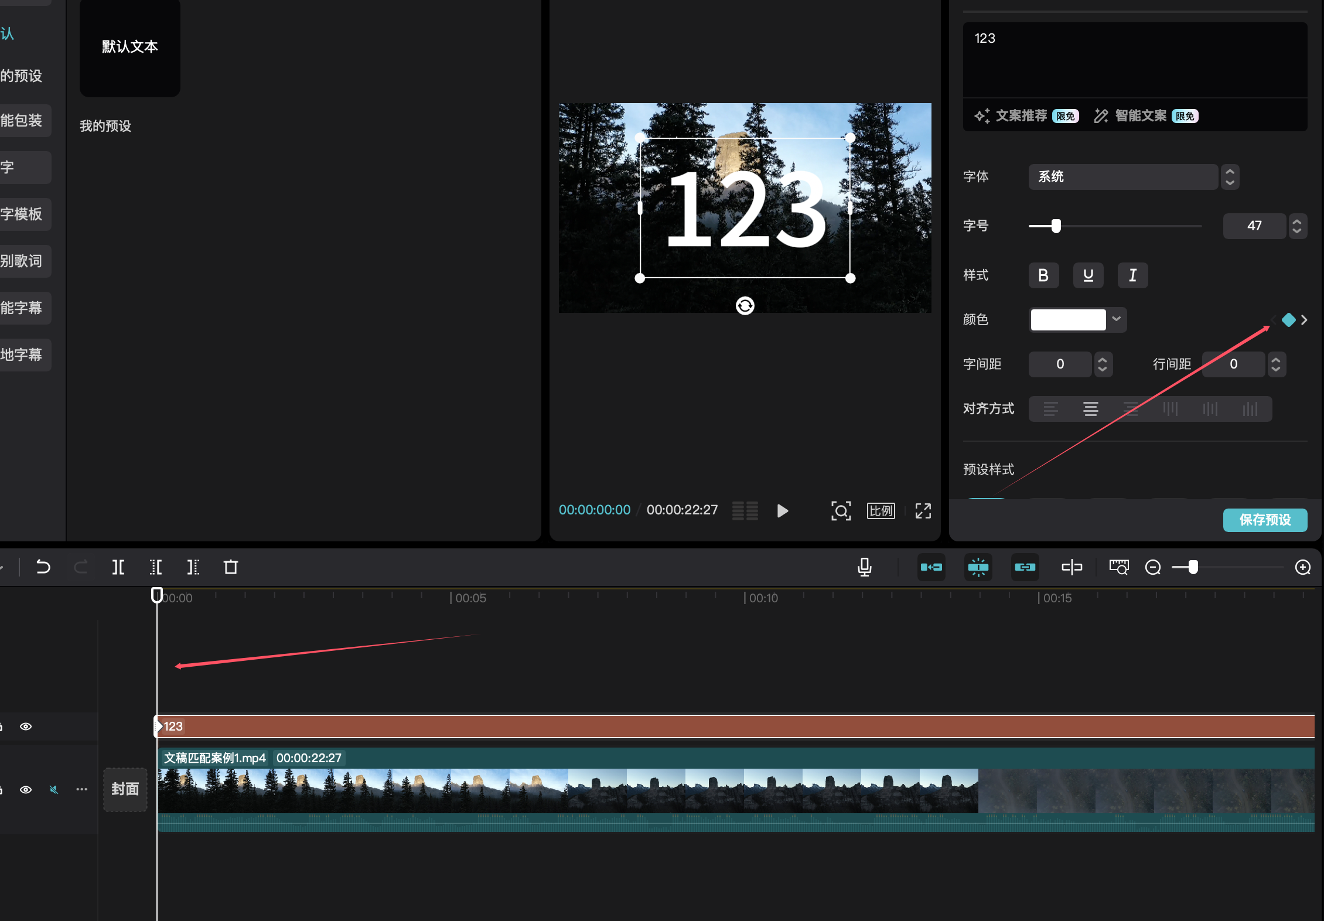Add the 默认文本 default text preset
The height and width of the screenshot is (921, 1324).
[x=130, y=48]
